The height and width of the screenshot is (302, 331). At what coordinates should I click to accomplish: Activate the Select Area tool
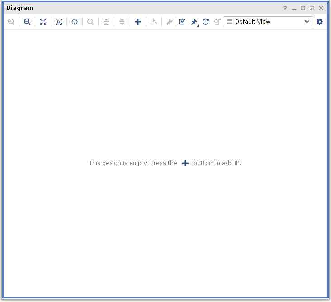point(59,22)
